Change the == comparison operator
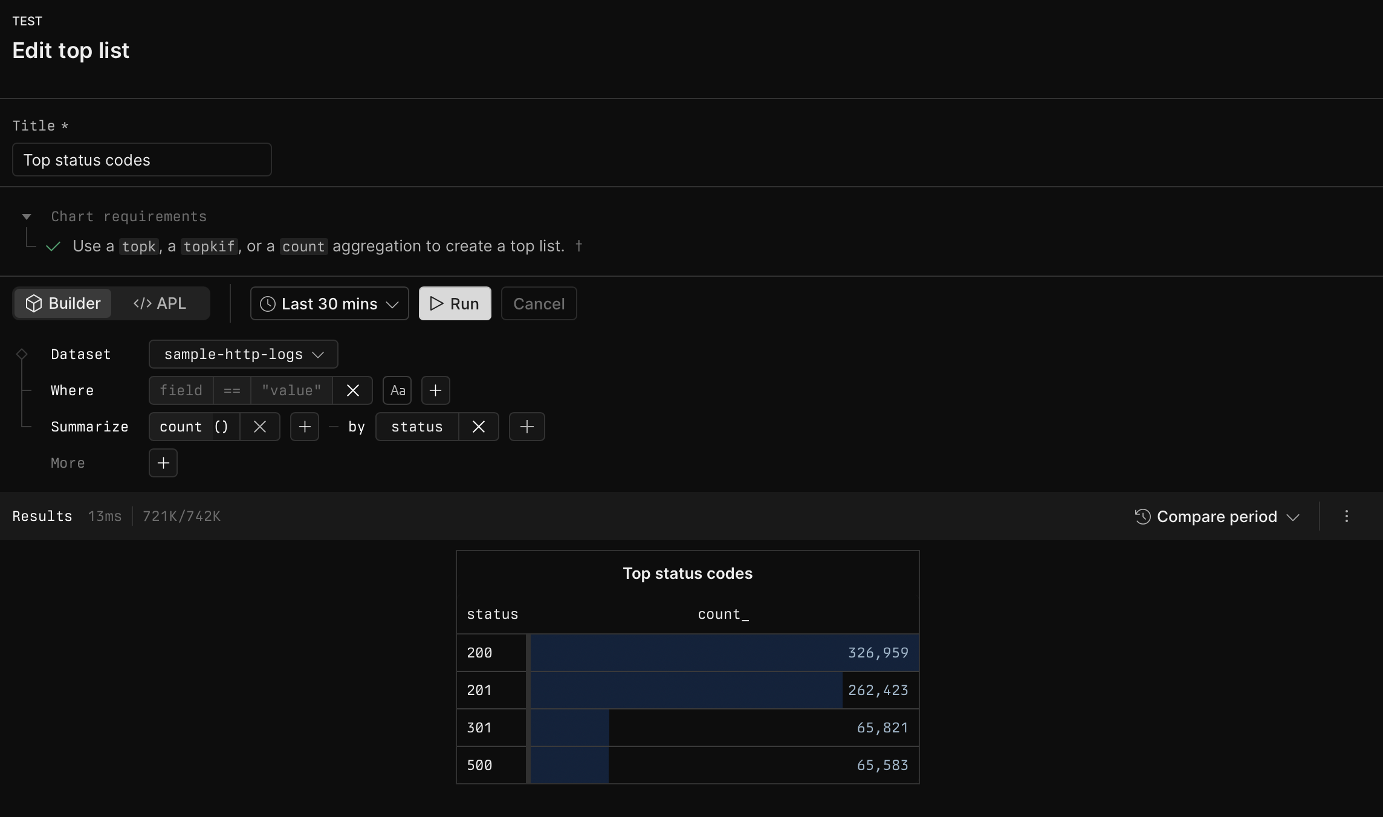The width and height of the screenshot is (1383, 817). [232, 390]
